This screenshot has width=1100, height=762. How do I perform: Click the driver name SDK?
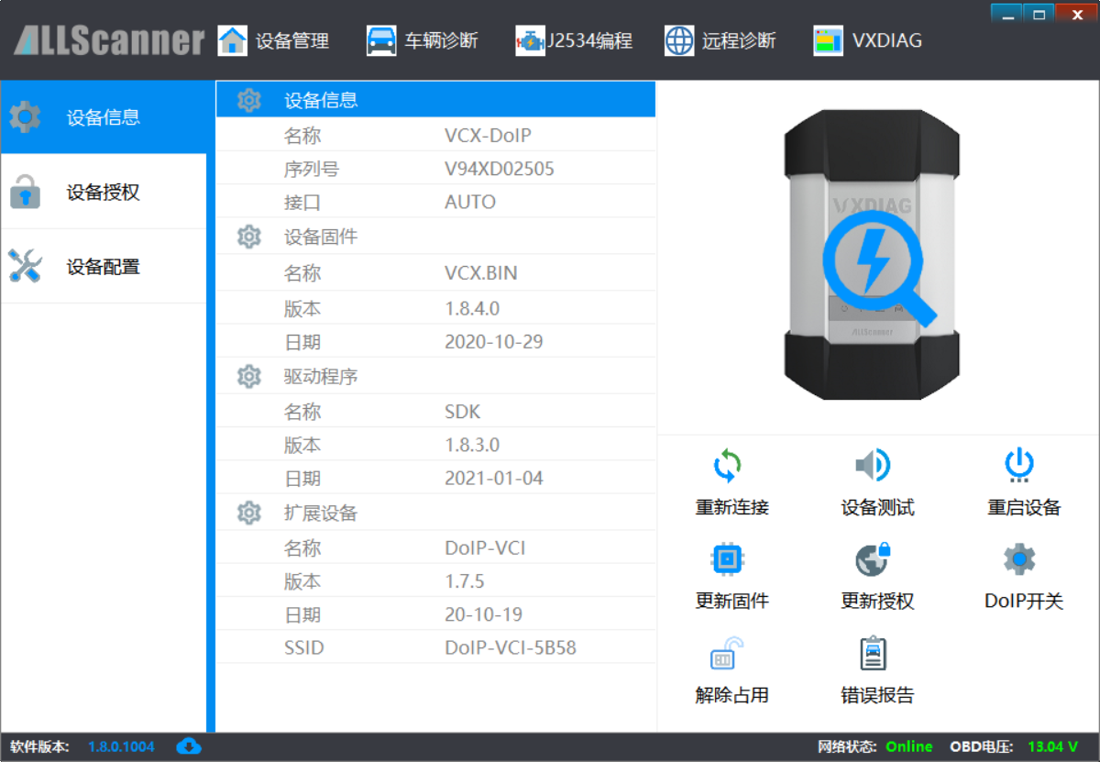click(x=463, y=412)
